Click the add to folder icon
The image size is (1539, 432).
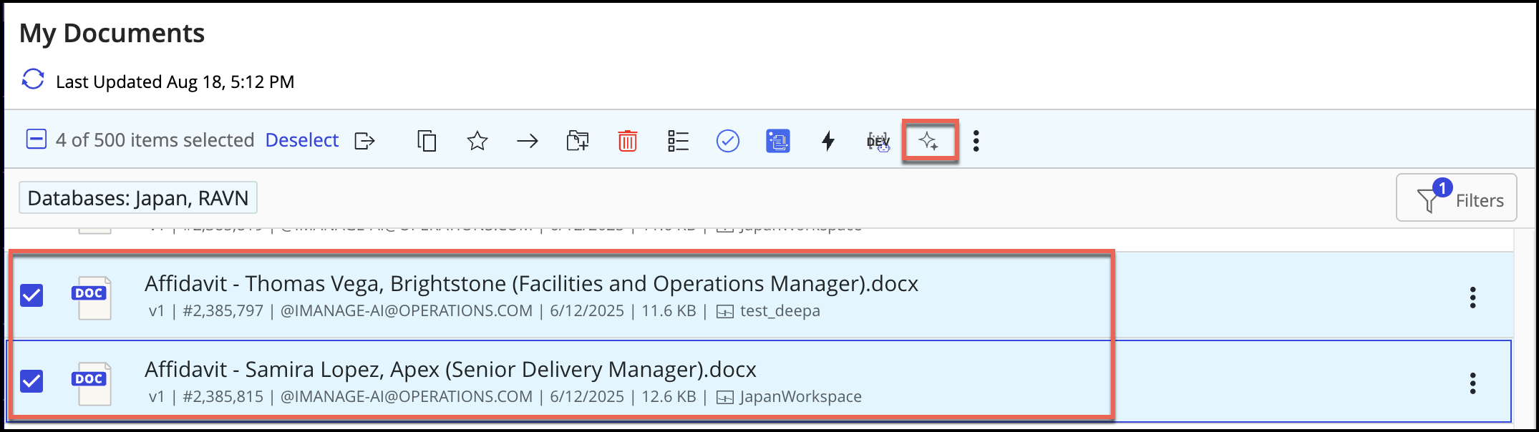[x=578, y=141]
